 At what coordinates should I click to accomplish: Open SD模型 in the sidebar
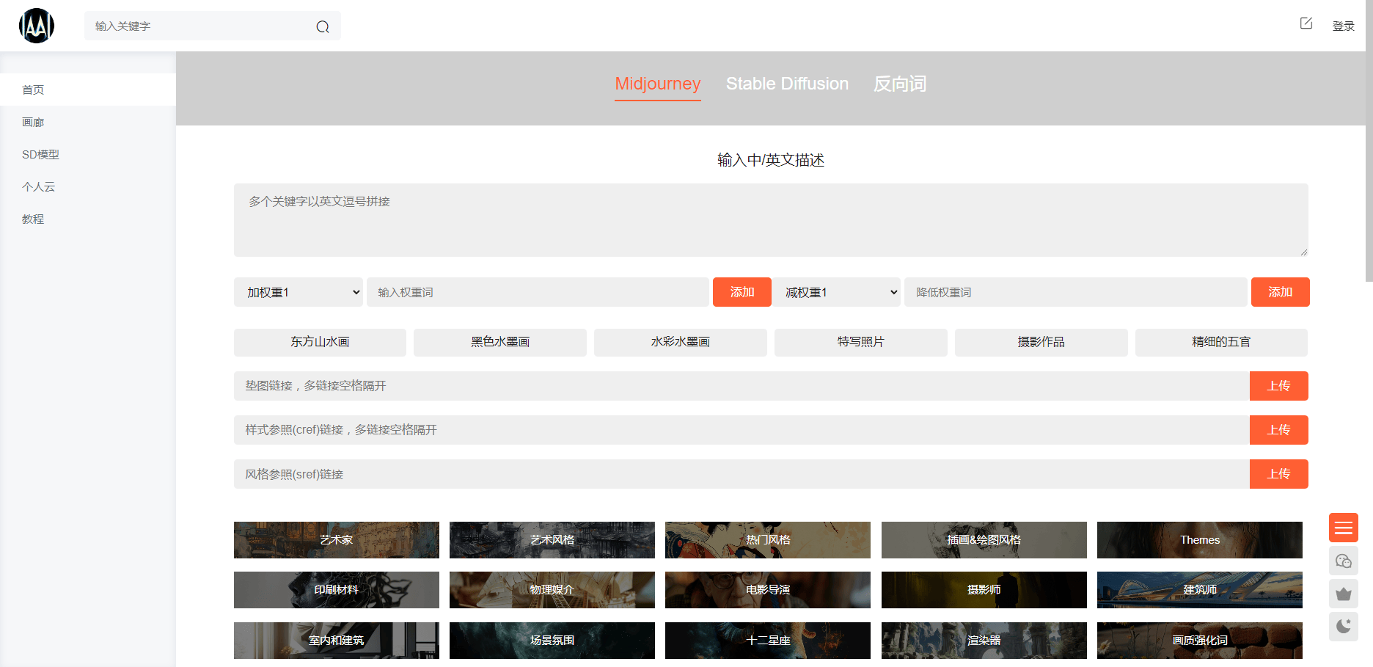(40, 154)
